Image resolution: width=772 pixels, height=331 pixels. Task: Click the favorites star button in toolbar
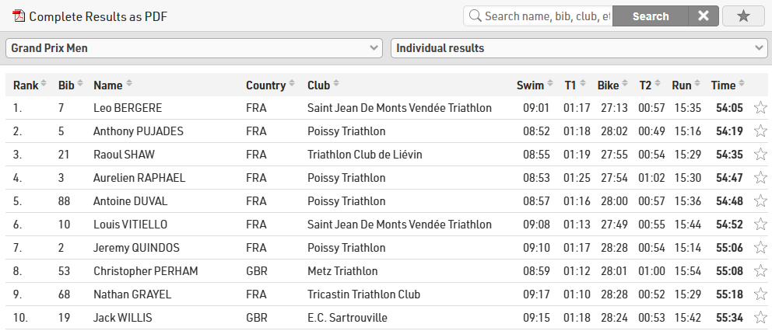743,16
